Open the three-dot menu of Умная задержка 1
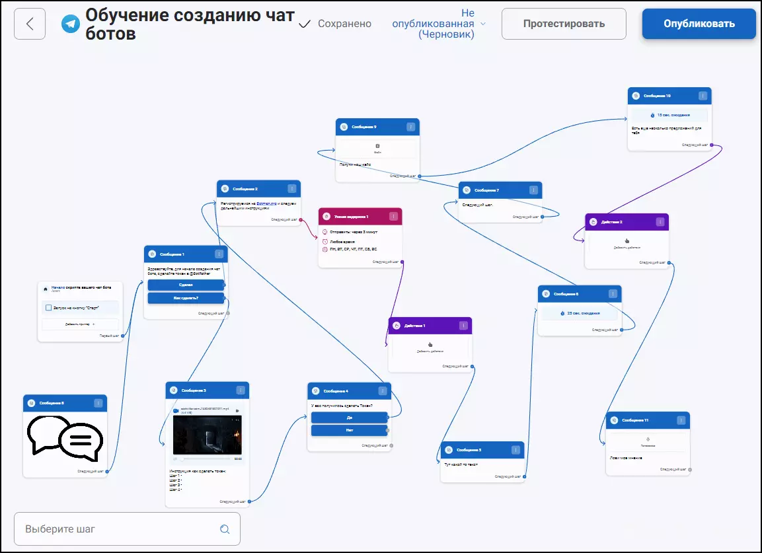 point(394,216)
